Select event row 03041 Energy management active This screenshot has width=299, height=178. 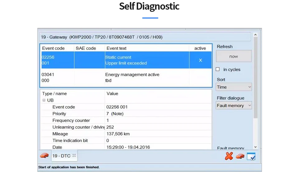click(126, 77)
